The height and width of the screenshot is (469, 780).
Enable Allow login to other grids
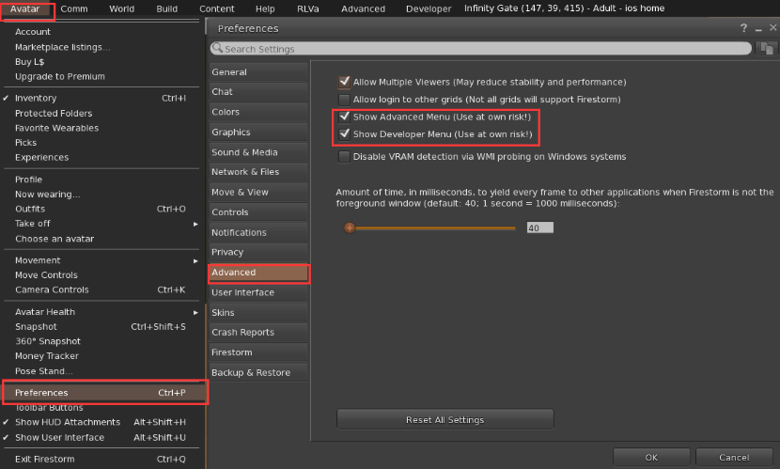point(344,100)
